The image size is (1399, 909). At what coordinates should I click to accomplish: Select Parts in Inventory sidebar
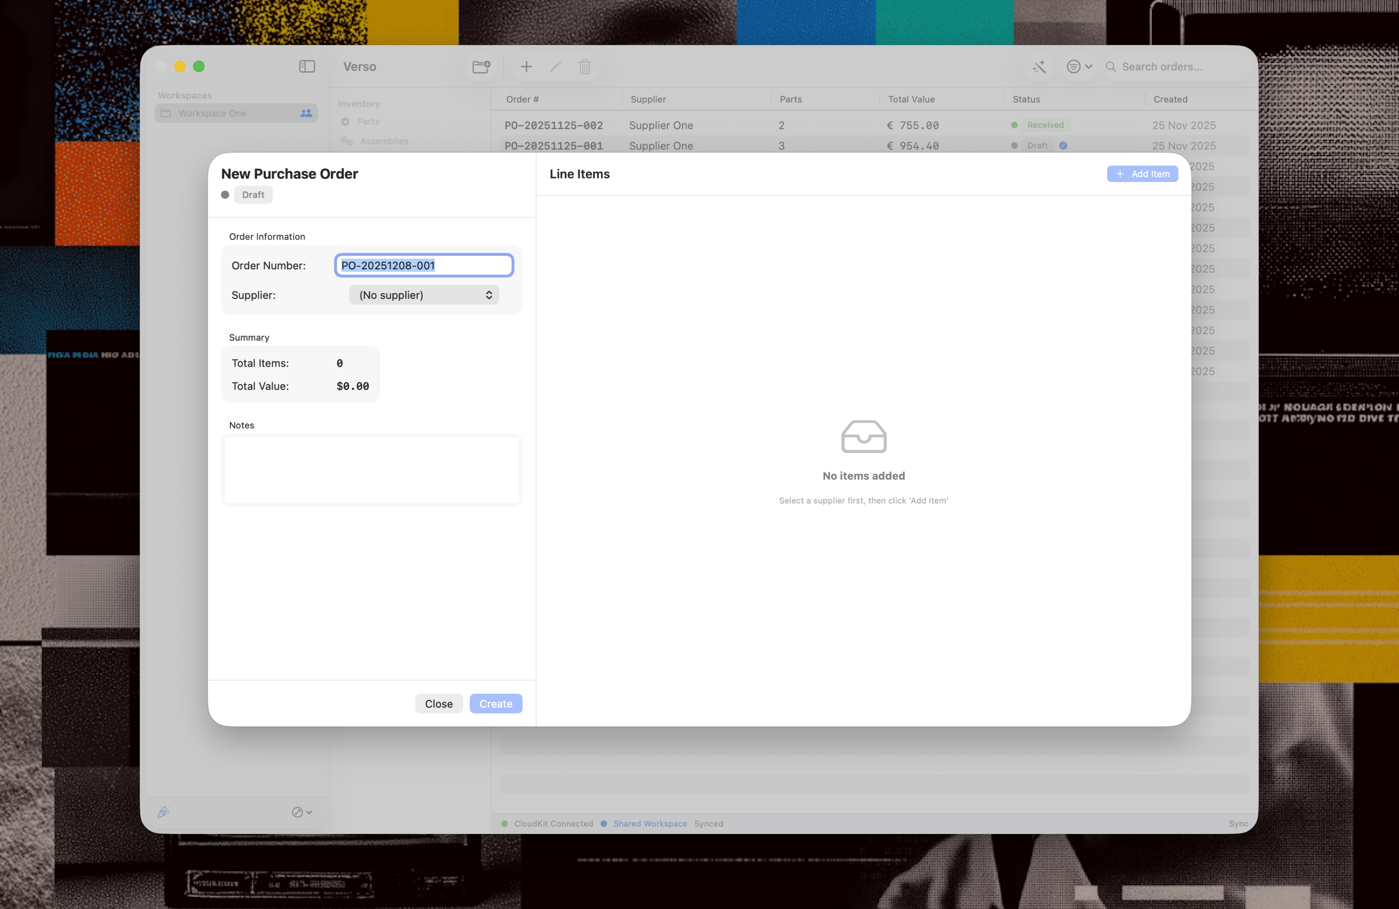pos(368,122)
